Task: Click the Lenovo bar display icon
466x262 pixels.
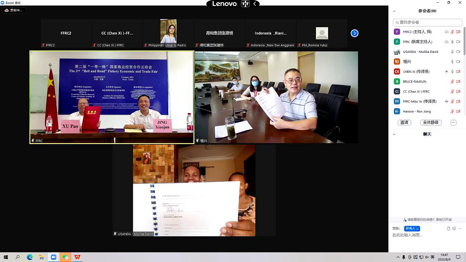Action: pyautogui.click(x=245, y=4)
